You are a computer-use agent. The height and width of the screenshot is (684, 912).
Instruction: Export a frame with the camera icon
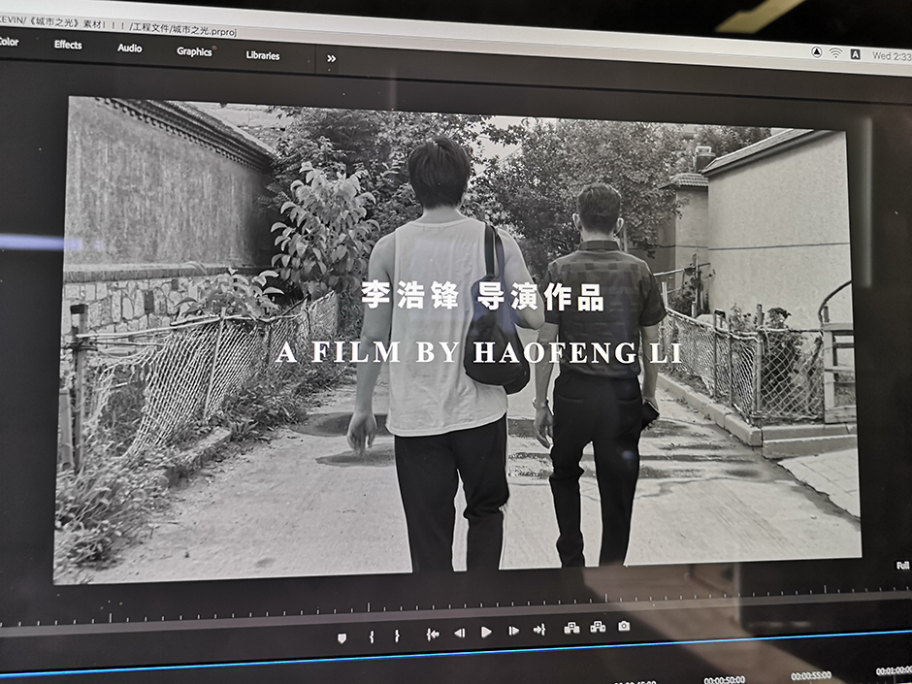coord(624,626)
